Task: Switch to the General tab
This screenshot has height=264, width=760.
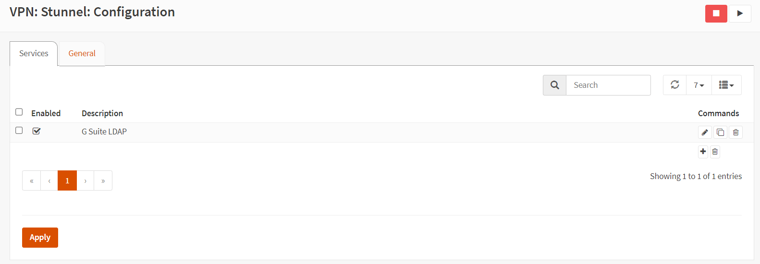Action: (82, 54)
